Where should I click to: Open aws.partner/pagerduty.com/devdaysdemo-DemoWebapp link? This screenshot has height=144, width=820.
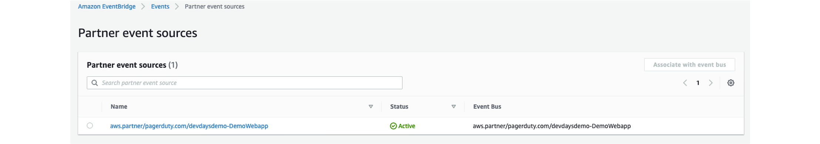(189, 126)
